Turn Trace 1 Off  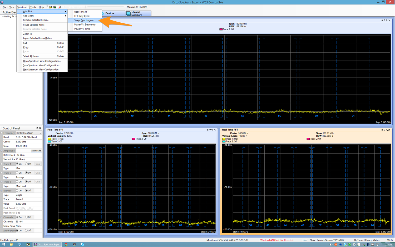pos(26,164)
